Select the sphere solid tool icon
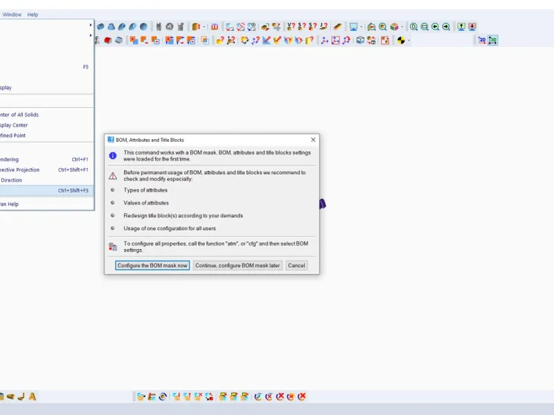The height and width of the screenshot is (415, 554). 143,26
